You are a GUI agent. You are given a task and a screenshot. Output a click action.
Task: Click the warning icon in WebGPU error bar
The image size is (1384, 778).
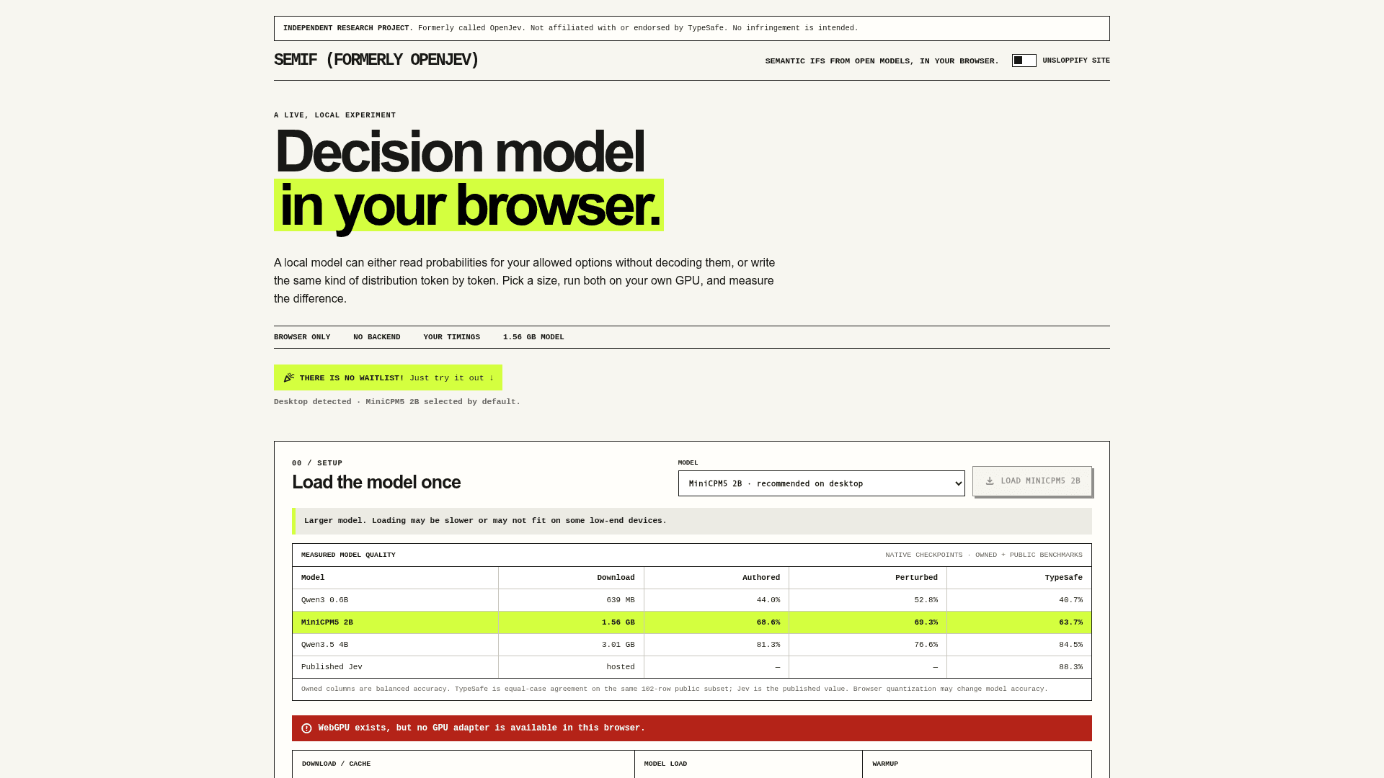[x=306, y=728]
